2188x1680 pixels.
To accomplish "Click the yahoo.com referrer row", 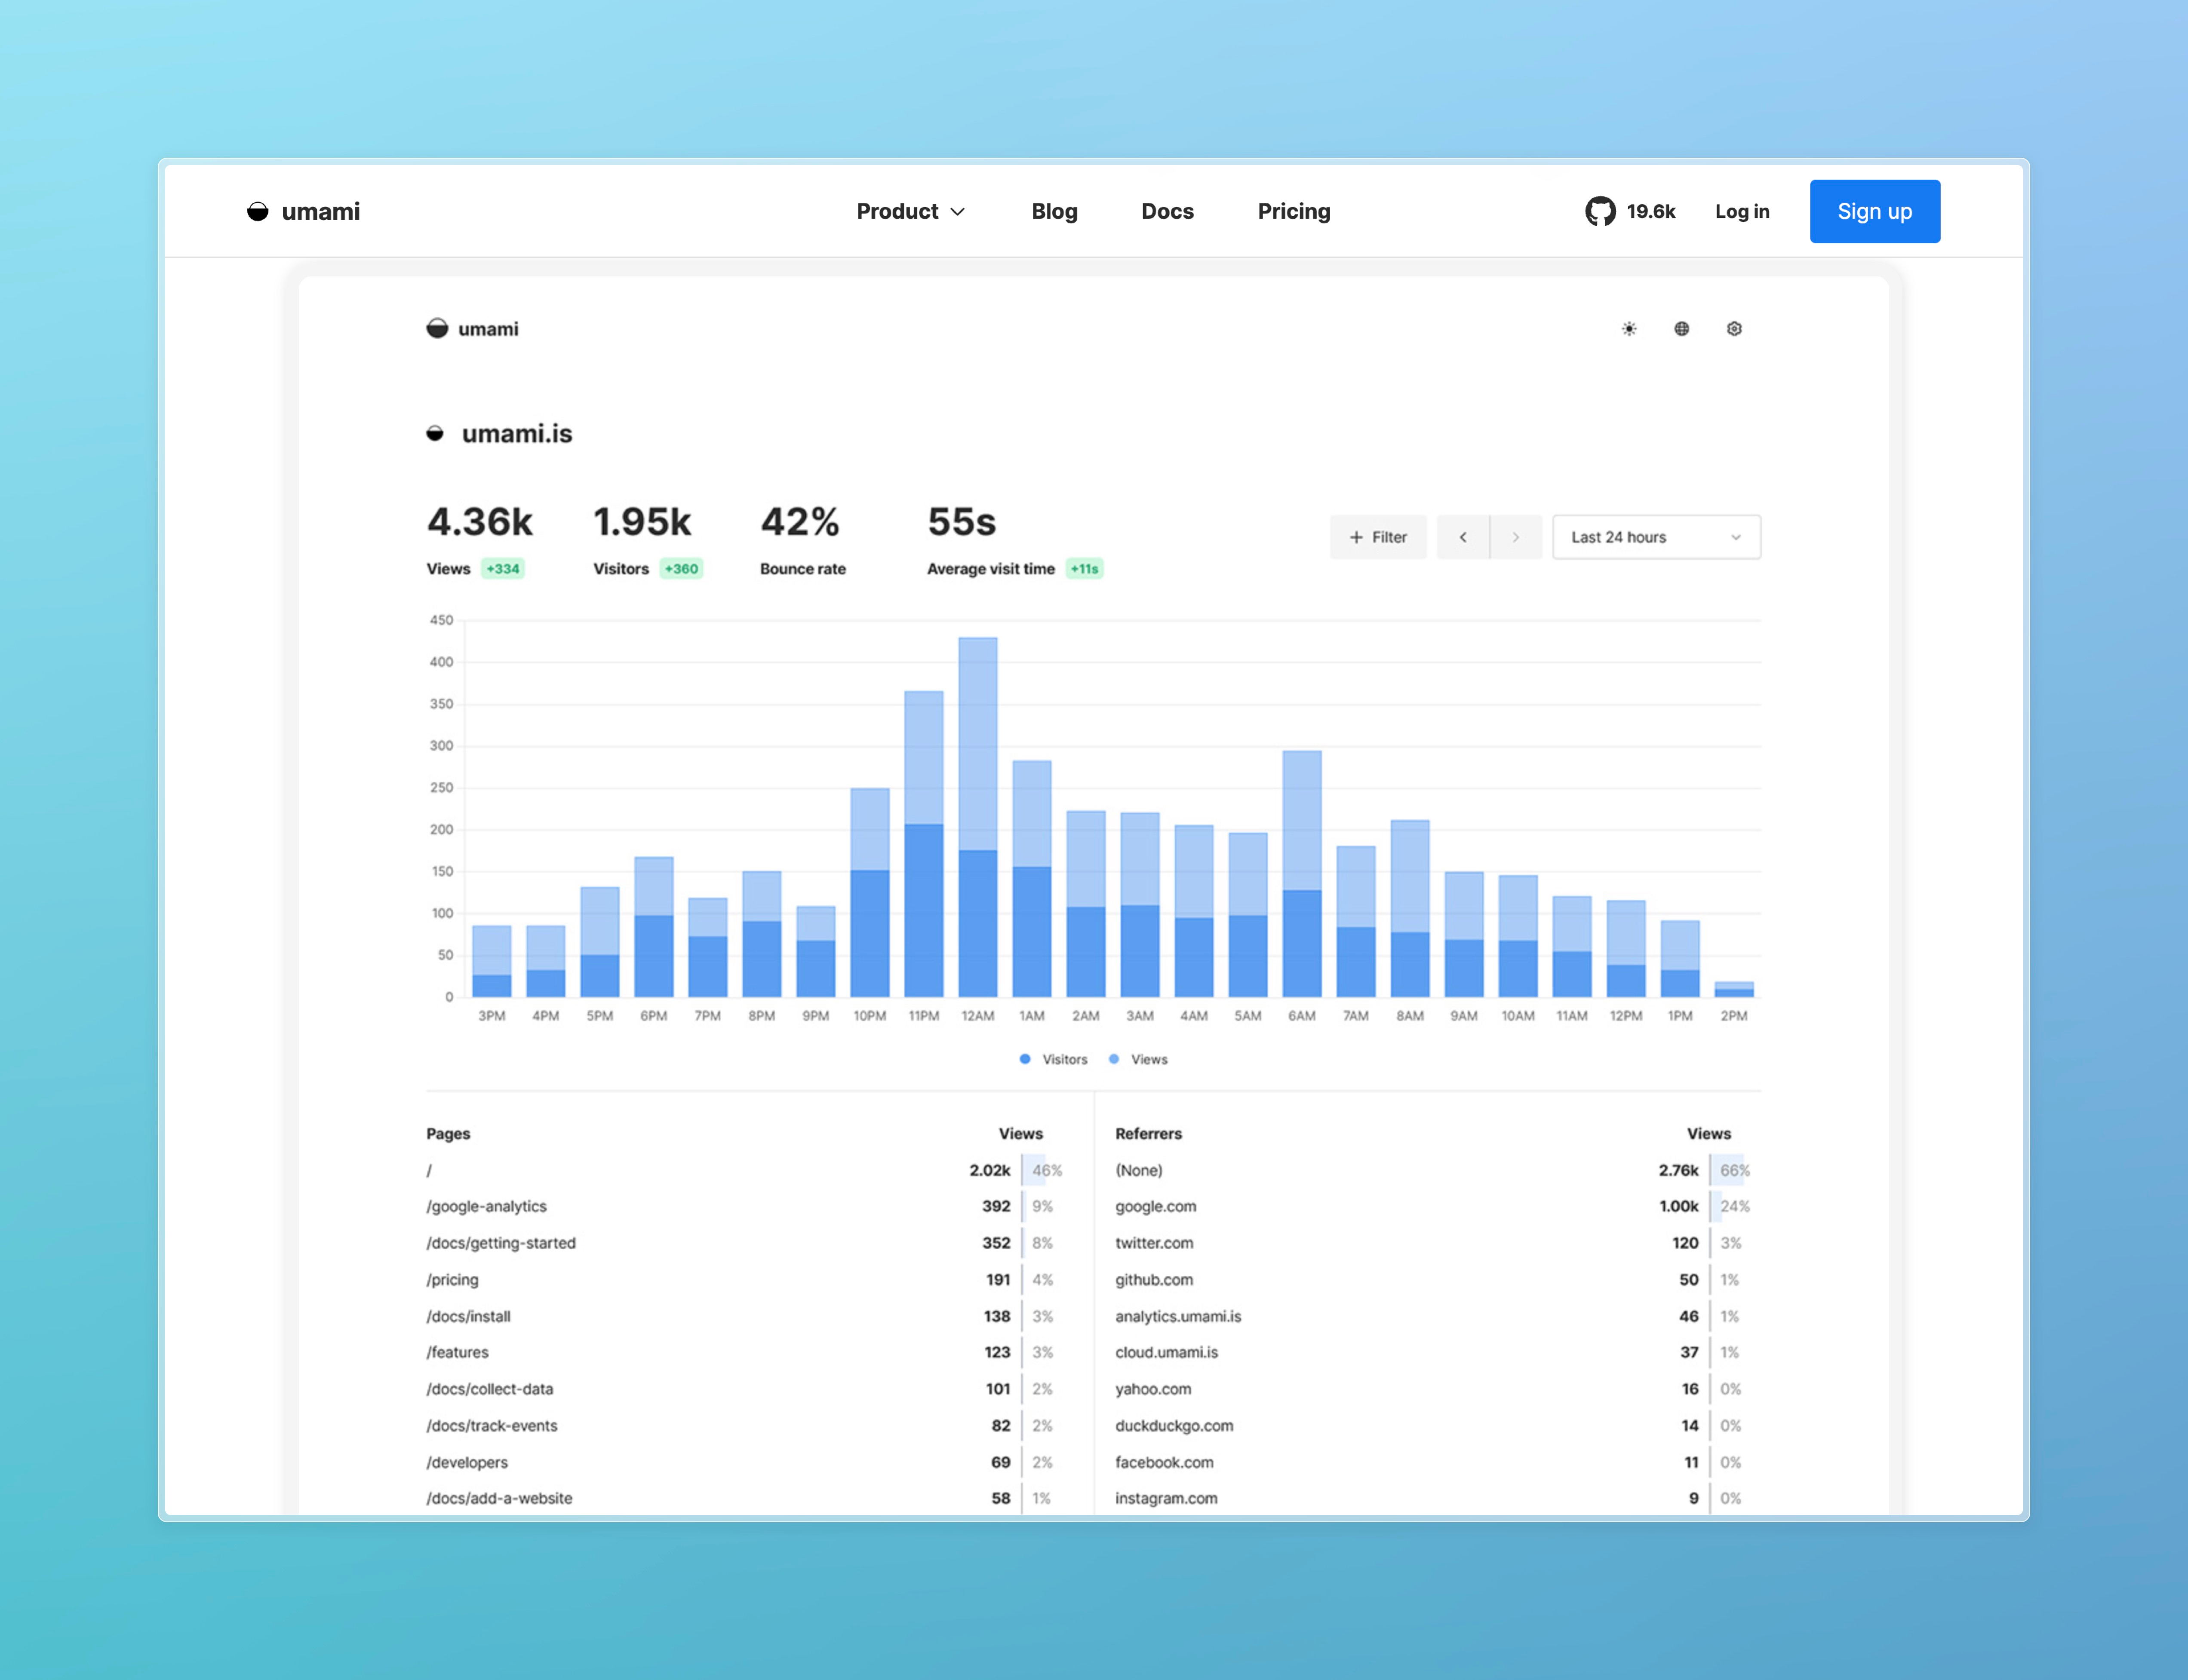I will (x=1434, y=1389).
